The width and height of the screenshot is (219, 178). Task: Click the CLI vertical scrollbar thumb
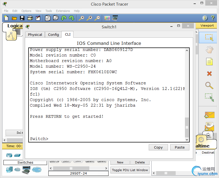click(x=187, y=127)
